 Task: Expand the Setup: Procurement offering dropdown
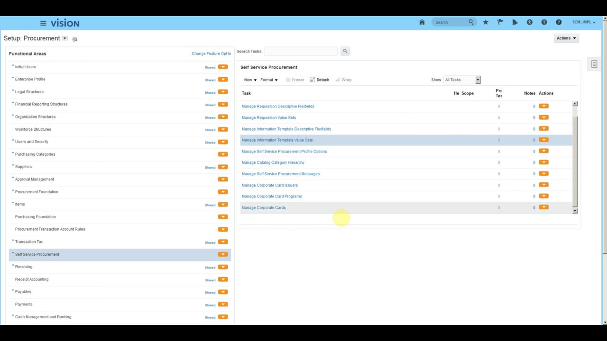(65, 38)
